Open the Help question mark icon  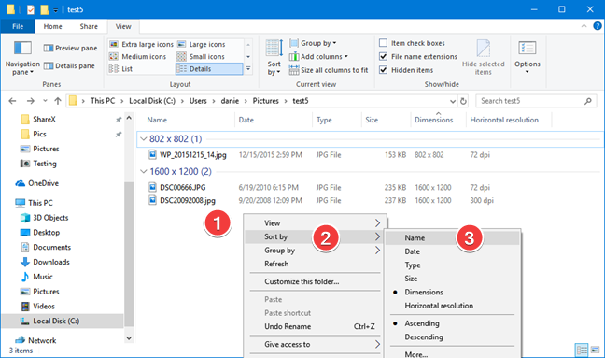[598, 26]
